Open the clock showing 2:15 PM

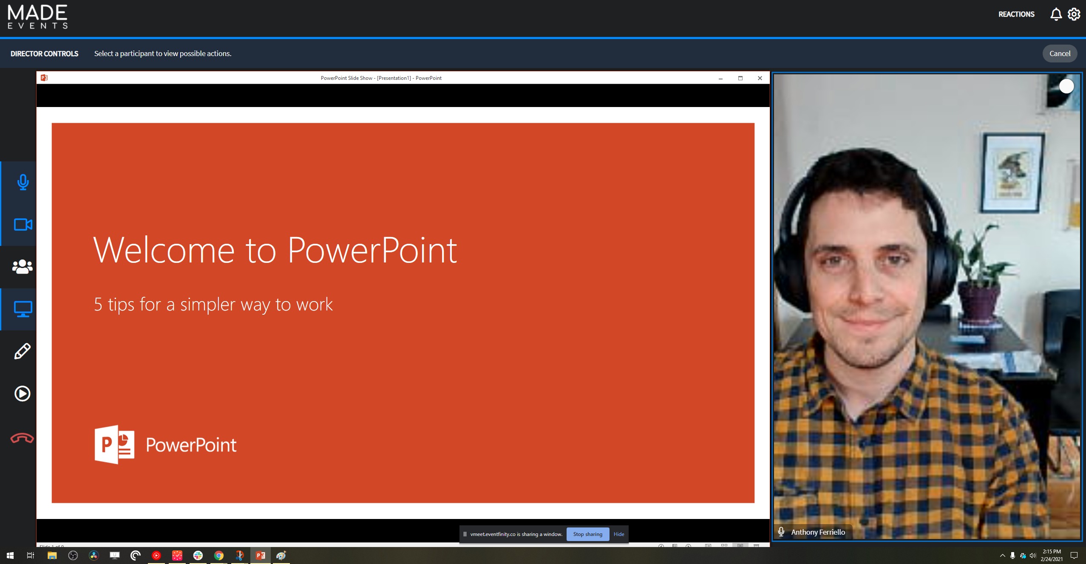pyautogui.click(x=1052, y=555)
